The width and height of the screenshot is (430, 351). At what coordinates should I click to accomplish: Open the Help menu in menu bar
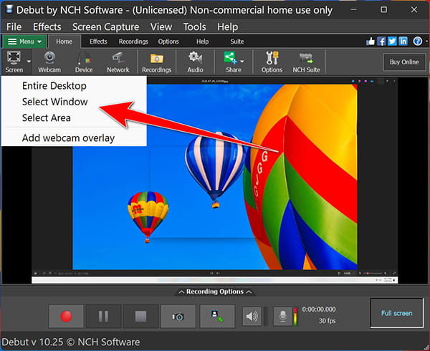tap(227, 27)
